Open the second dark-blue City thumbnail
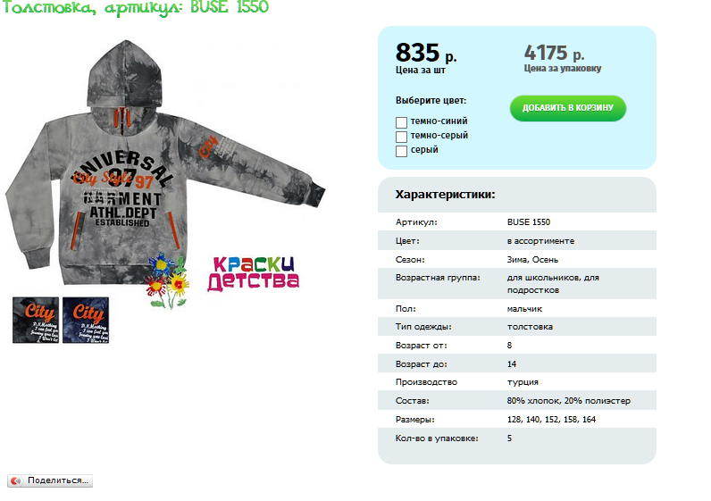 [86, 320]
